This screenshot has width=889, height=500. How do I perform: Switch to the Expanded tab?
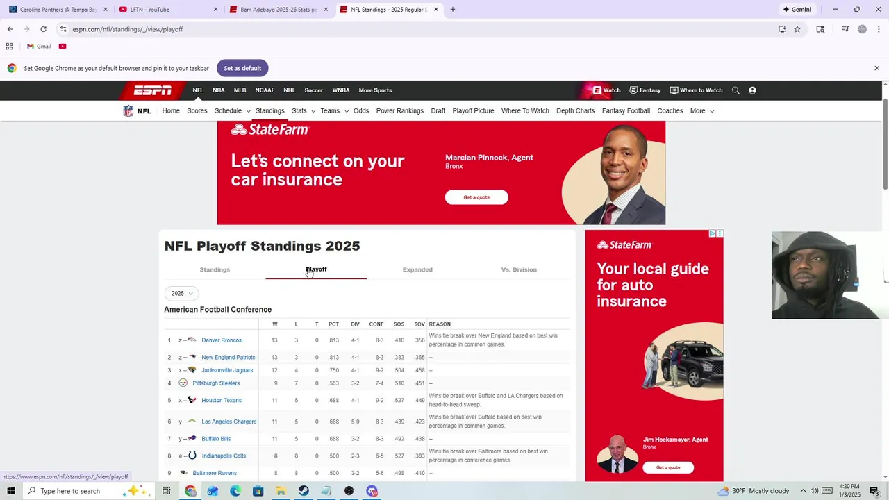(x=417, y=269)
